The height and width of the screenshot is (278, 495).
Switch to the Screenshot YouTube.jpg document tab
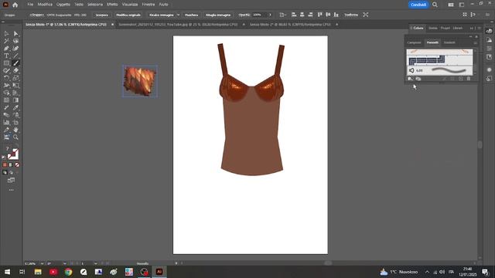[178, 24]
